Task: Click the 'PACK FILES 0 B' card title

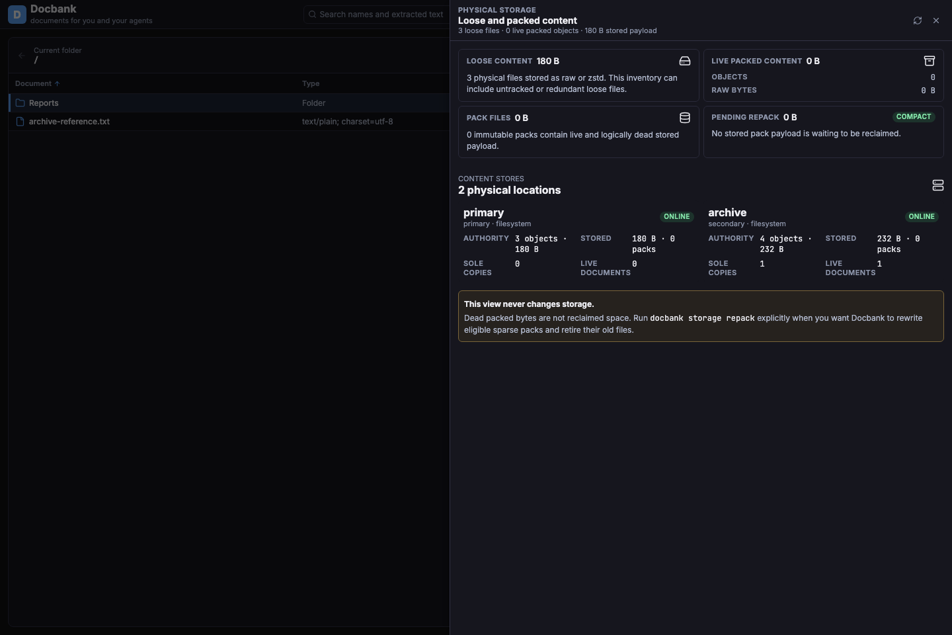Action: [x=497, y=118]
